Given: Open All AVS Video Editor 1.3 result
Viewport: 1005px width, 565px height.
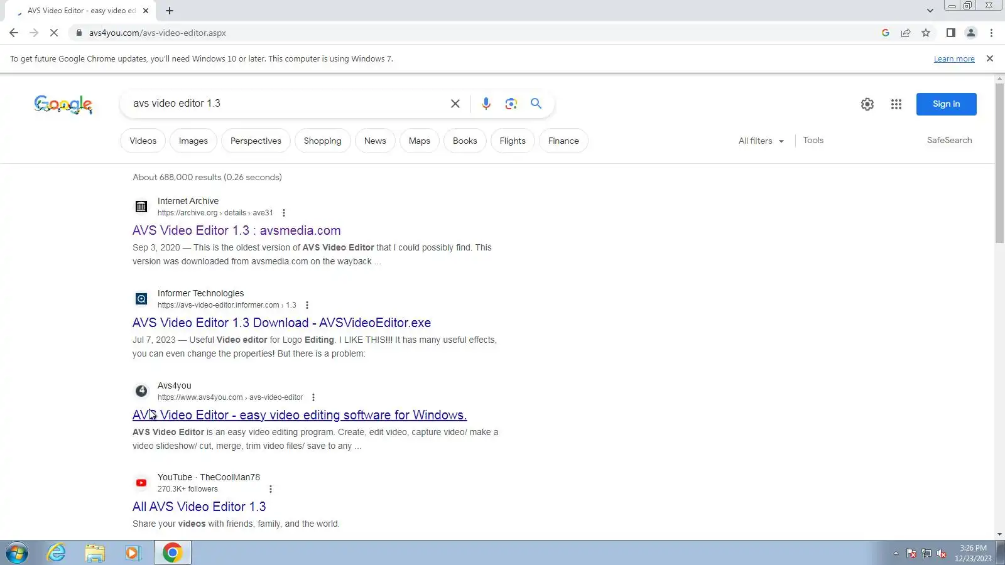Looking at the screenshot, I should 199,507.
